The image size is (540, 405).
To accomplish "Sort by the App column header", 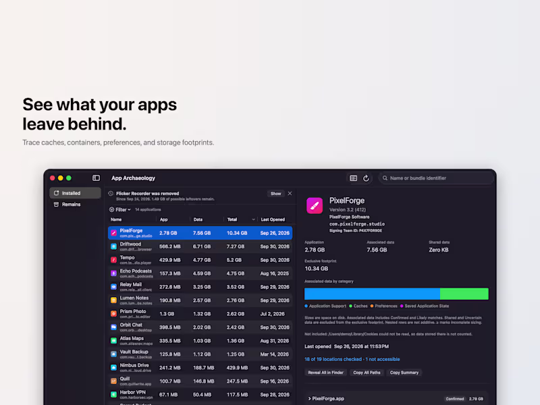I will tap(164, 219).
